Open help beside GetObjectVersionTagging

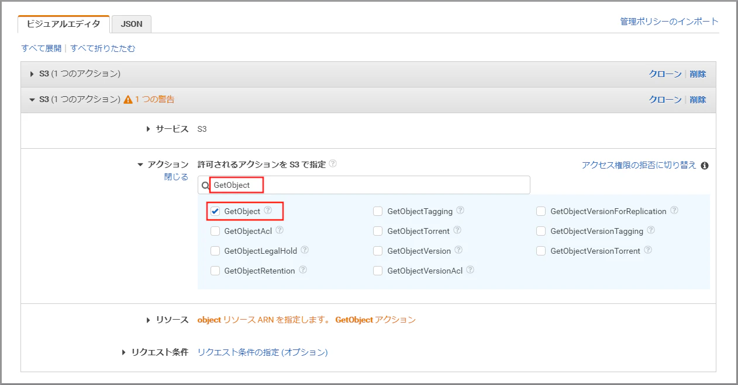[651, 230]
